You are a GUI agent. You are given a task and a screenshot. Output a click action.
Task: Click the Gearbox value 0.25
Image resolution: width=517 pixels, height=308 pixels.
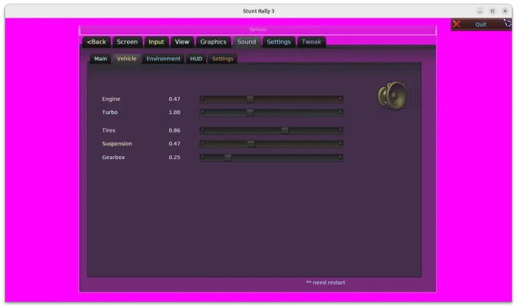tap(174, 158)
